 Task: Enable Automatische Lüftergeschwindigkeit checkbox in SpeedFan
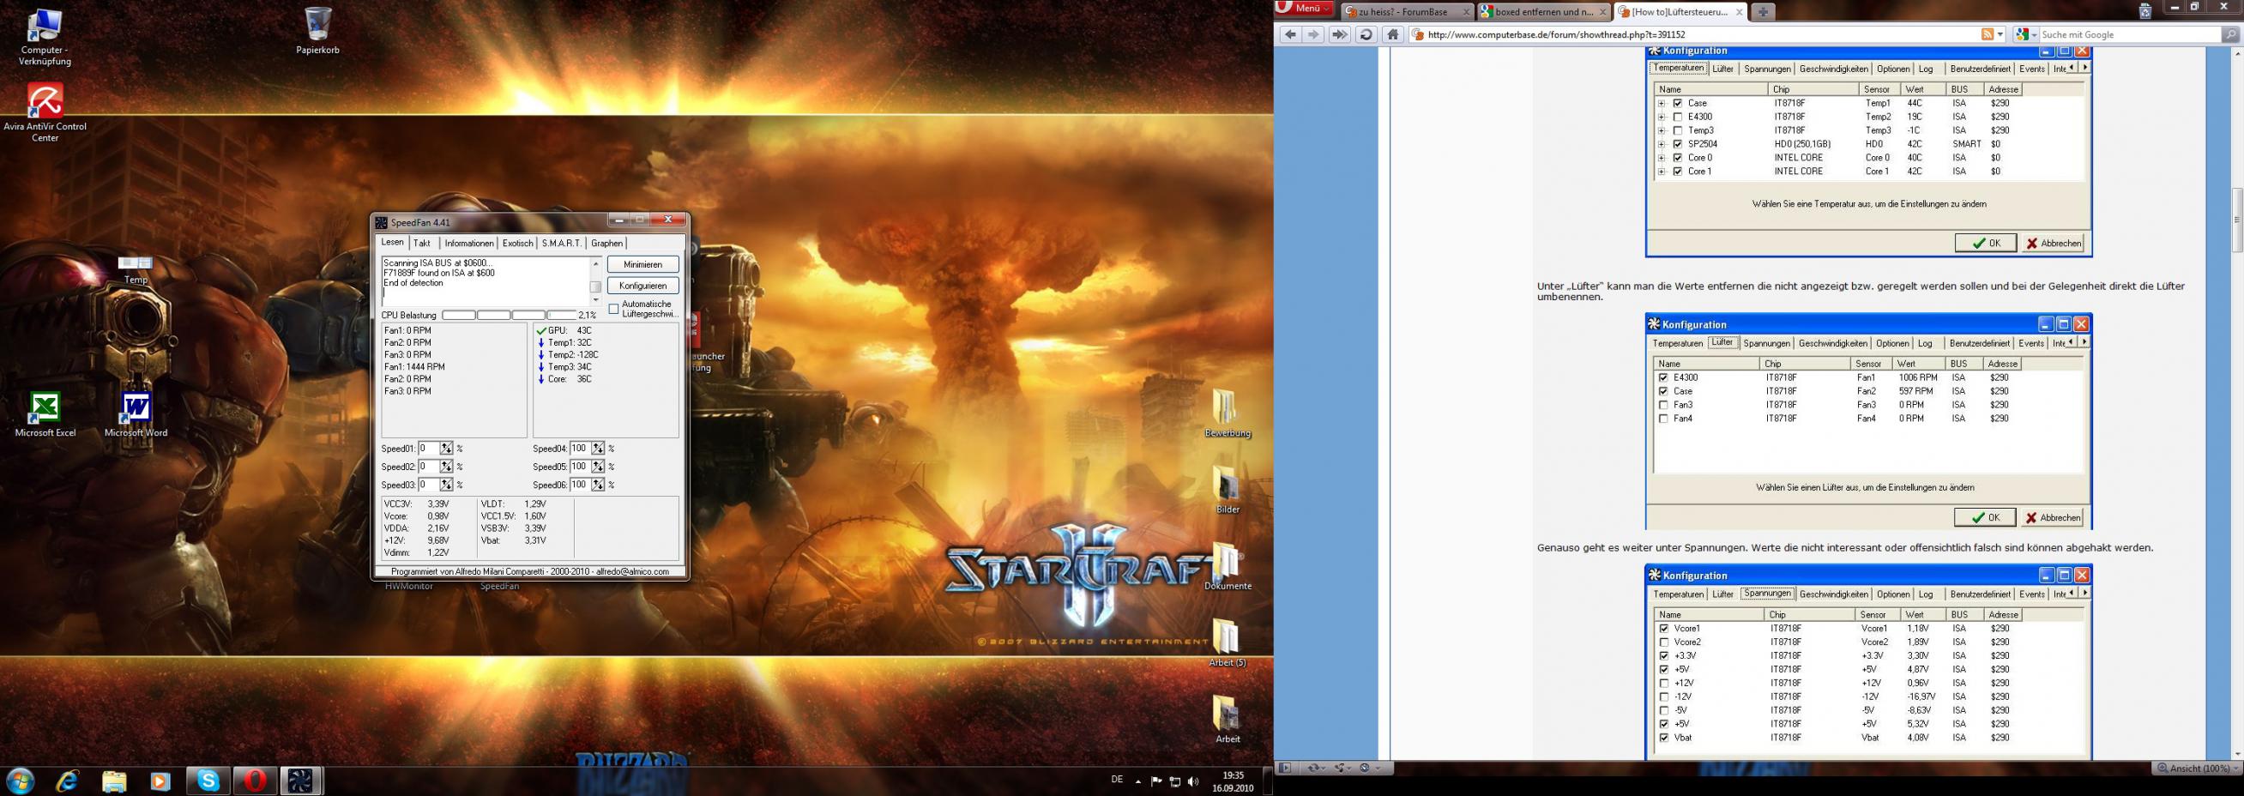614,309
